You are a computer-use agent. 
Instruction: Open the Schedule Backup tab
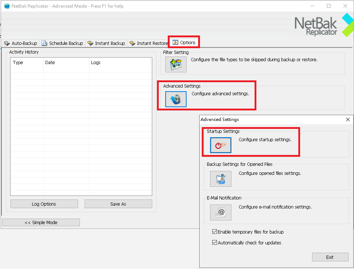(x=62, y=43)
